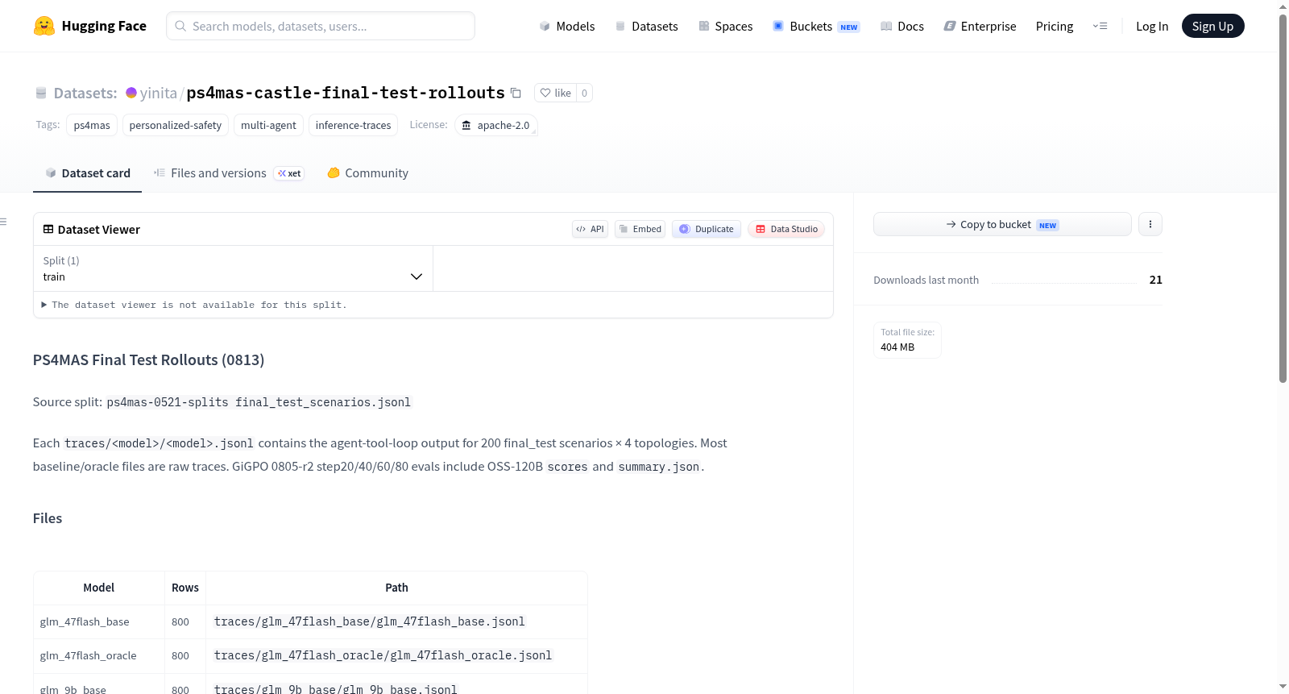Click the Files section heading
This screenshot has height=694, width=1289.
(x=48, y=518)
